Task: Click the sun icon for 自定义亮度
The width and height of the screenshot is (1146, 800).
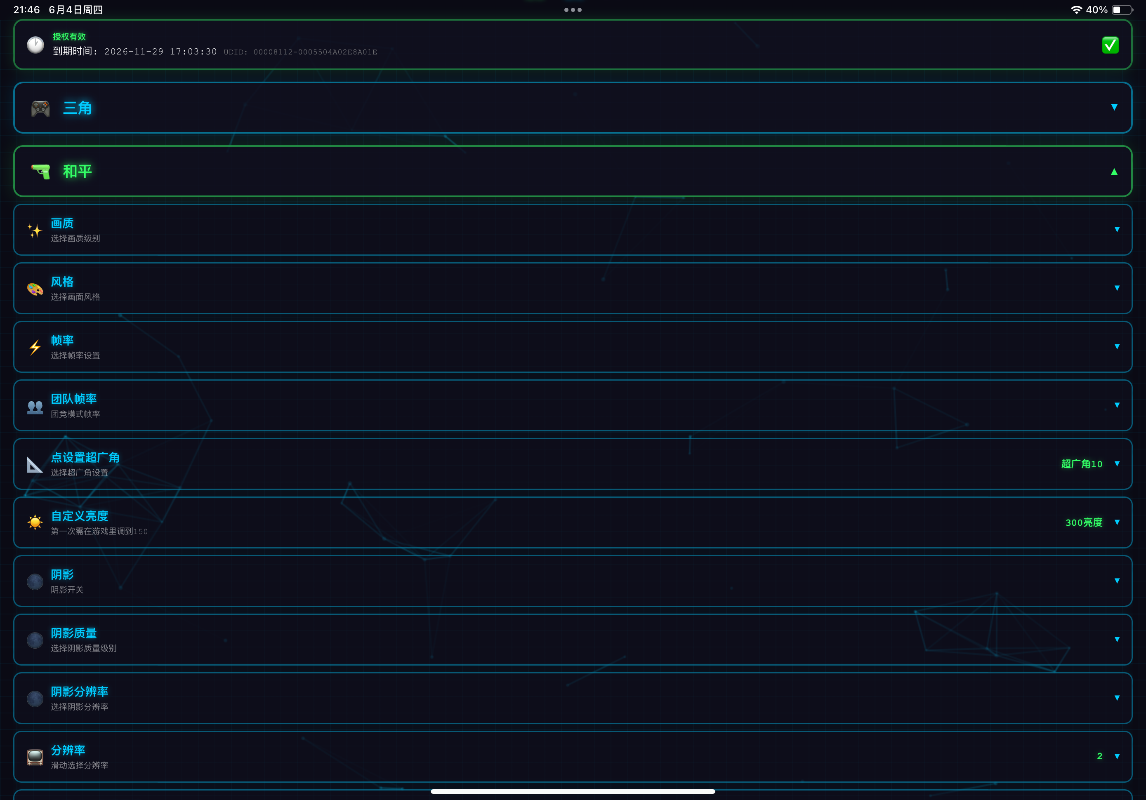Action: 35,522
